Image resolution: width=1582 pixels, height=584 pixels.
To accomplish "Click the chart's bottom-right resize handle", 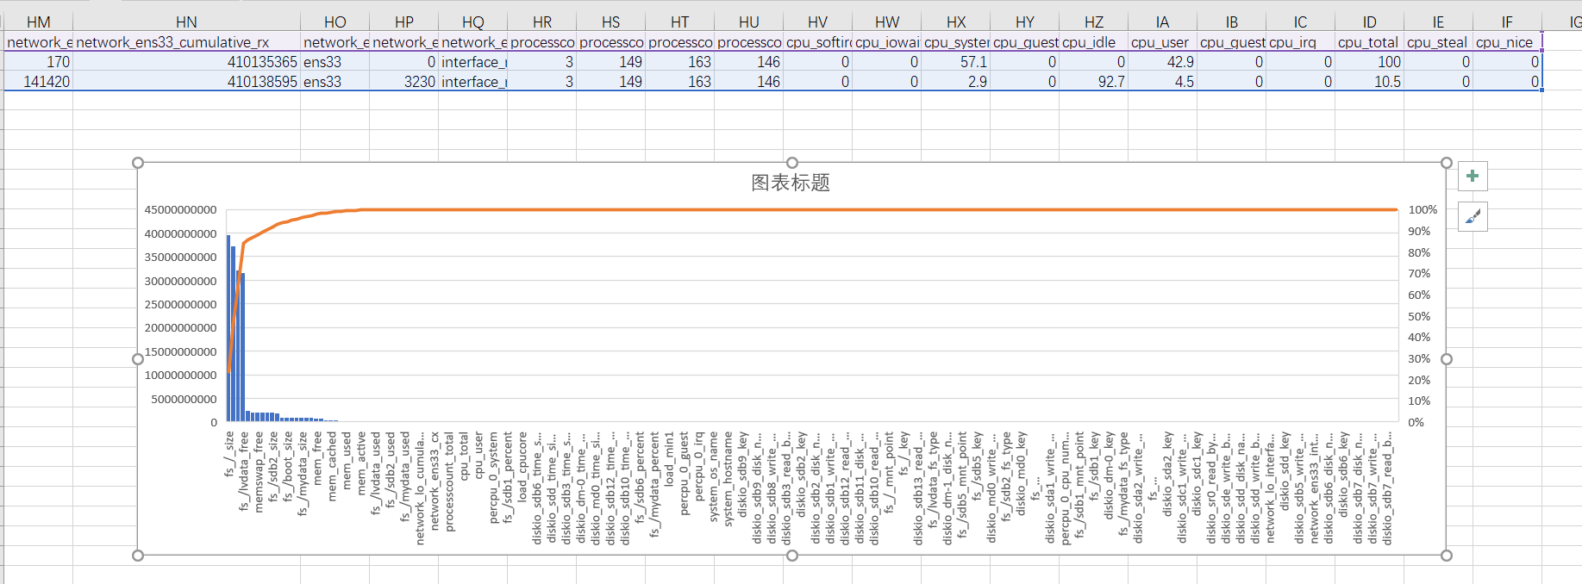I will click(x=1447, y=556).
